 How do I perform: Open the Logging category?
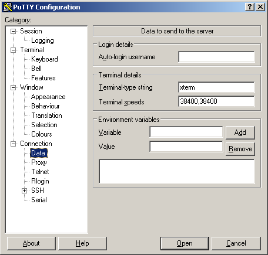click(42, 40)
